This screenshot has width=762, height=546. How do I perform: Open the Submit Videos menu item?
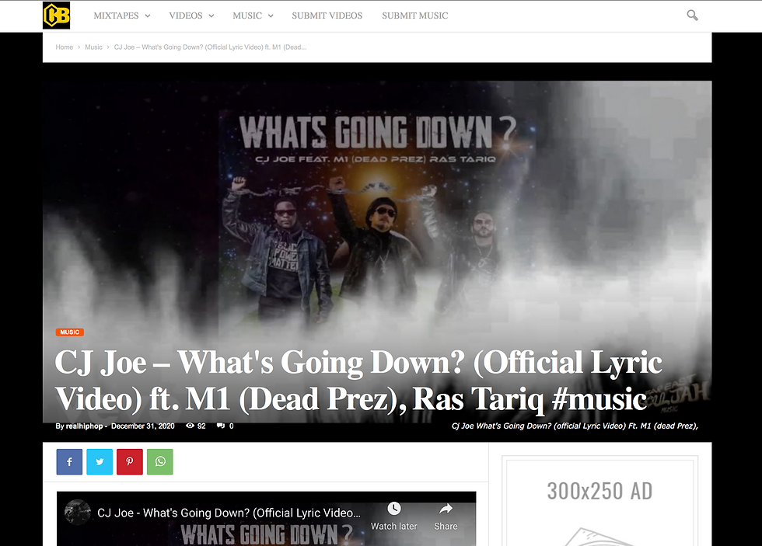(x=327, y=16)
